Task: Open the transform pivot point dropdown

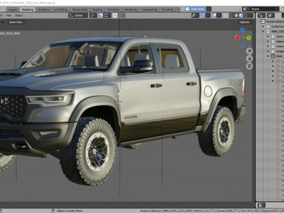Action: (x=93, y=15)
